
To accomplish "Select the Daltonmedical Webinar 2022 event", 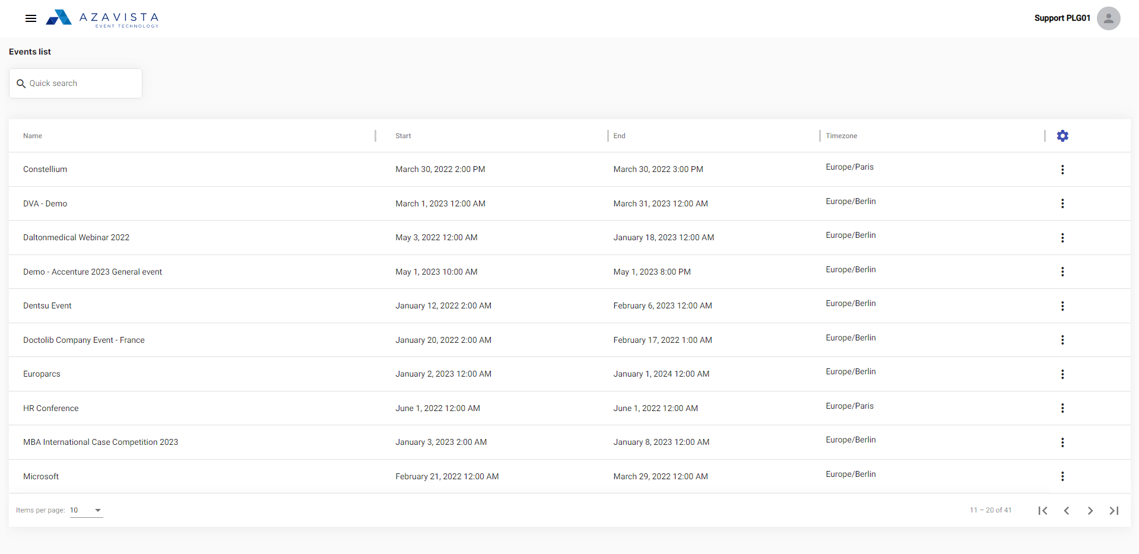I will click(76, 238).
